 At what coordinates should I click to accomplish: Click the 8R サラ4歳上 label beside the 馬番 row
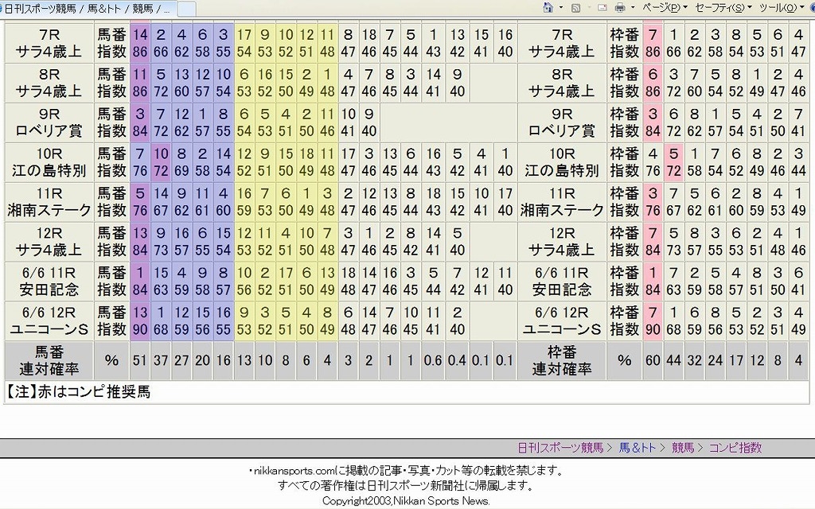point(49,83)
